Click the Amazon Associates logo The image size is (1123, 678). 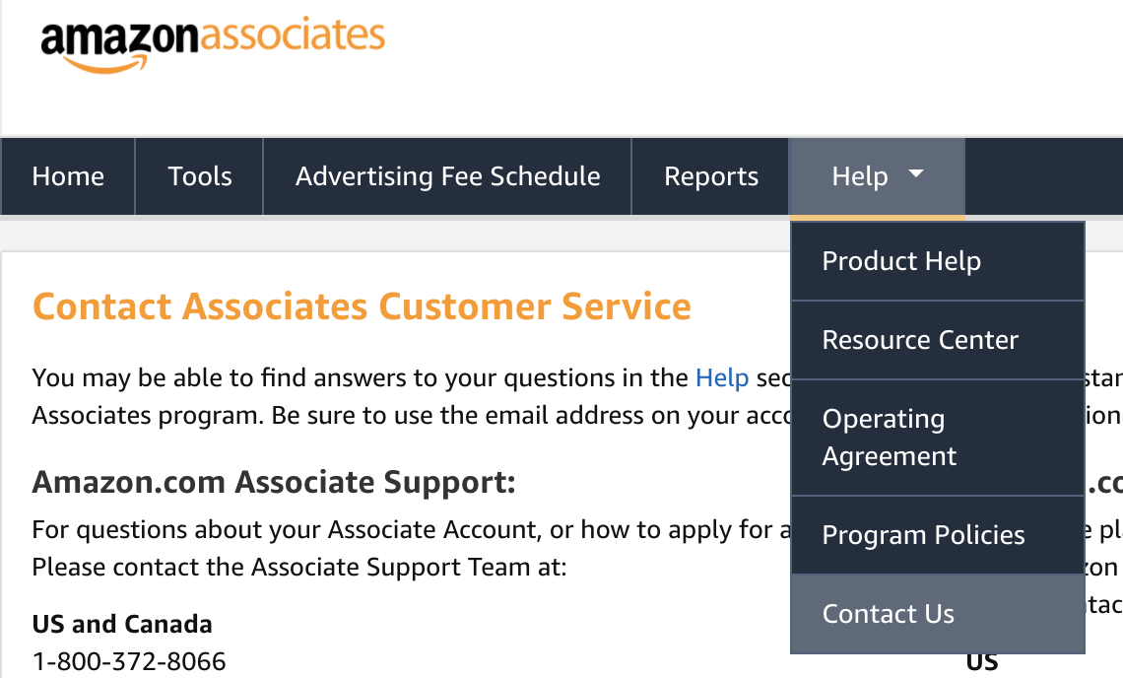[x=212, y=41]
